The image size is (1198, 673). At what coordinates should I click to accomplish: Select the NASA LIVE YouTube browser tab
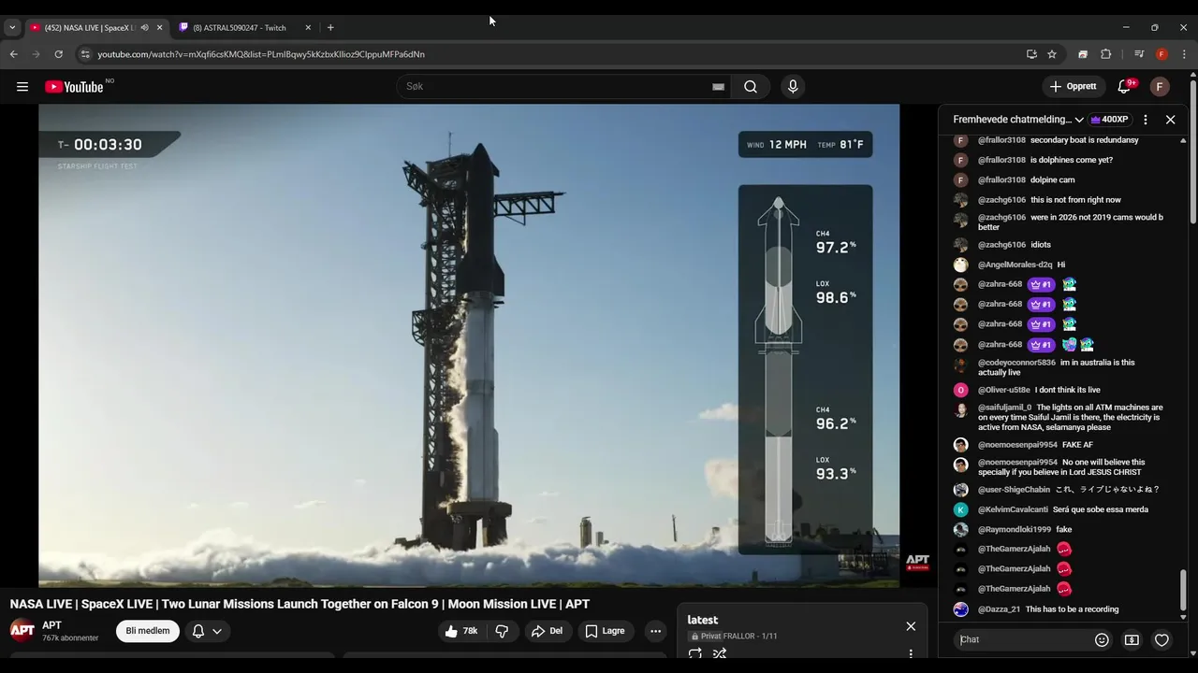click(x=88, y=28)
